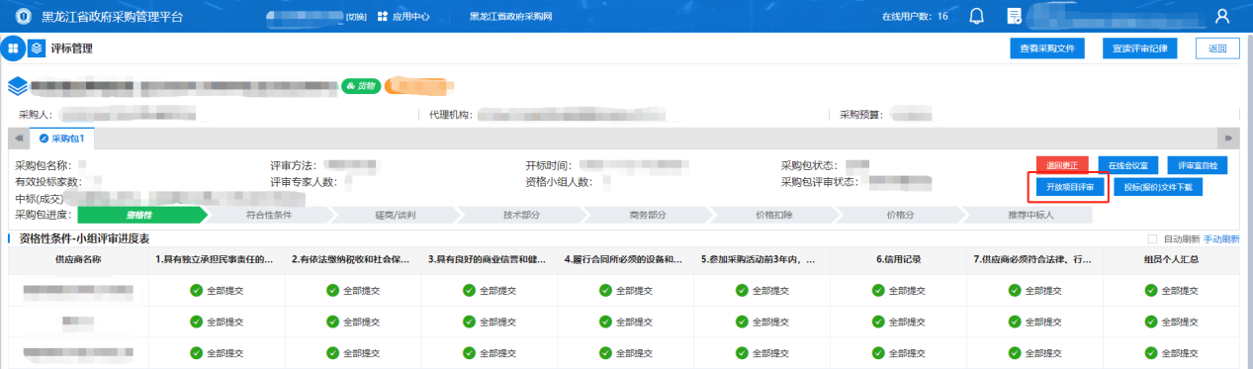Open the 在线会议室 button
This screenshot has width=1253, height=369.
(1128, 165)
